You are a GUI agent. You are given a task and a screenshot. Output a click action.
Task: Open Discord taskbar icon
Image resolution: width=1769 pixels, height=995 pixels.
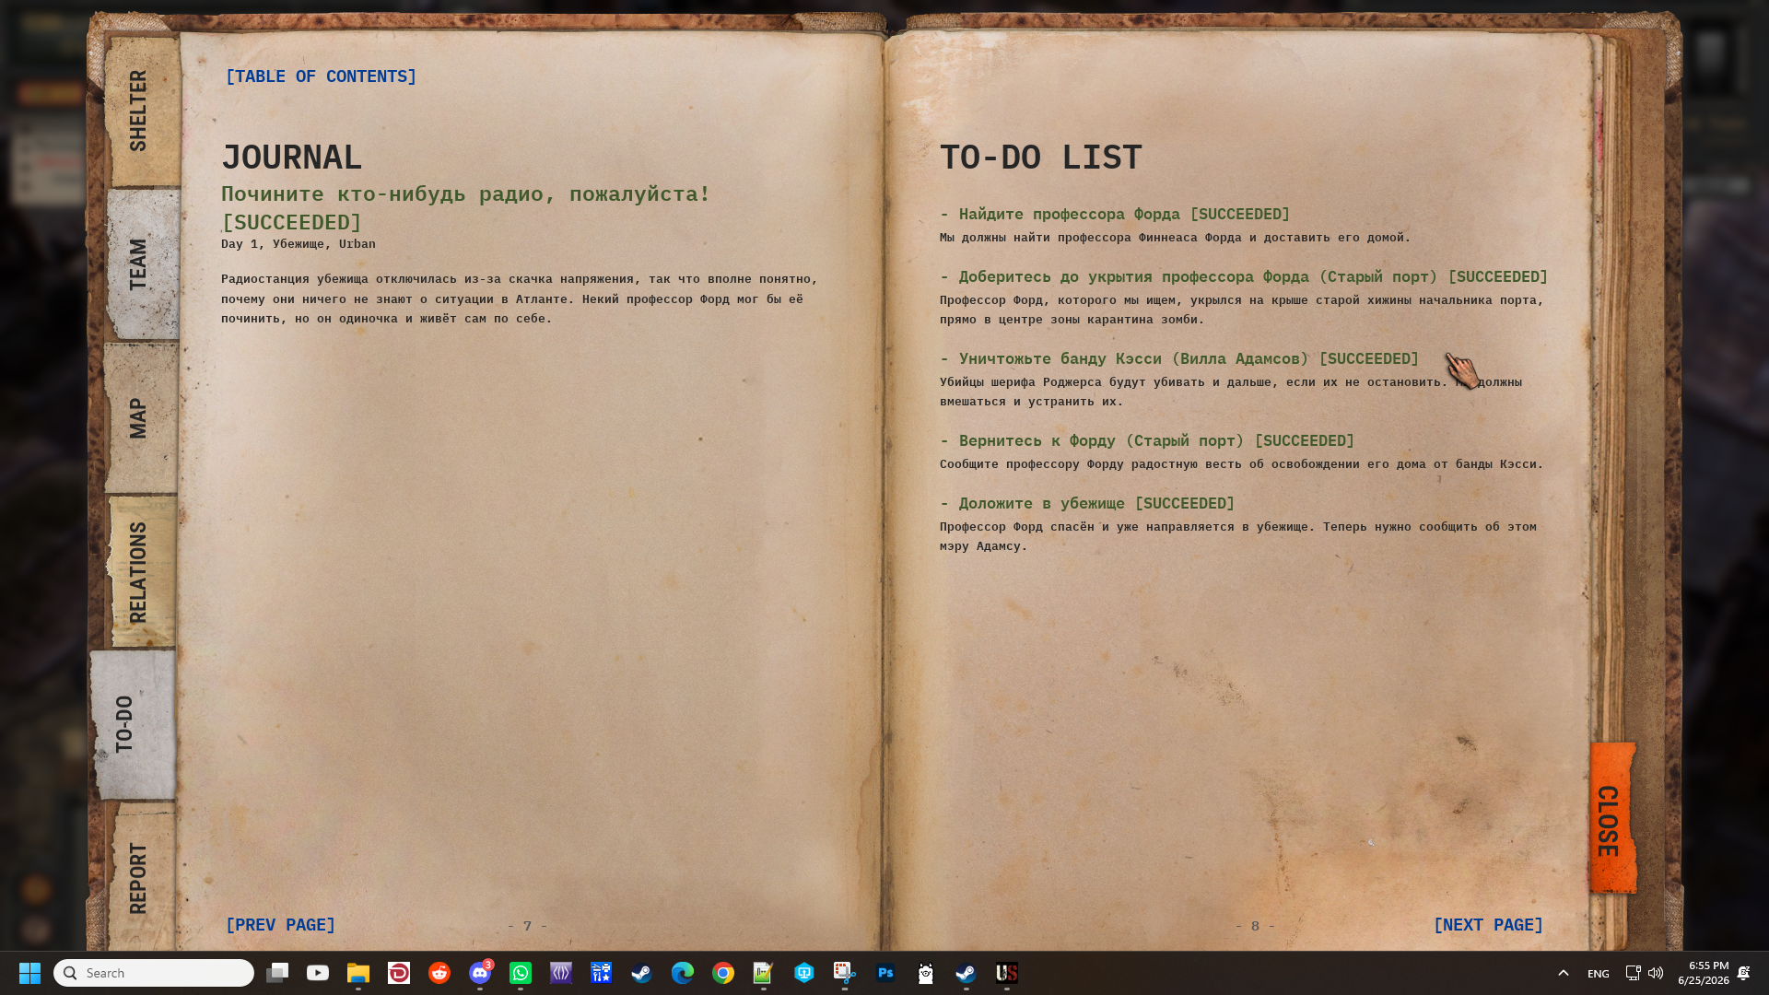tap(480, 973)
